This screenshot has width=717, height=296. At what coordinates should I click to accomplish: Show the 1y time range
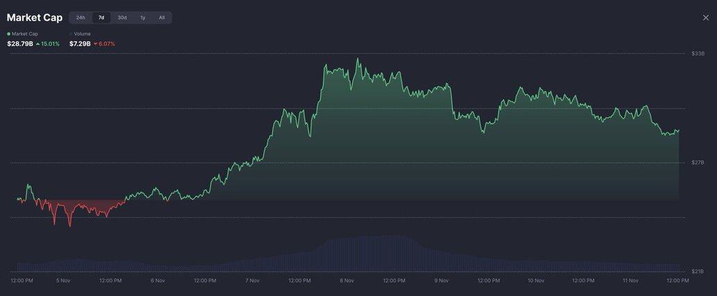coord(143,17)
